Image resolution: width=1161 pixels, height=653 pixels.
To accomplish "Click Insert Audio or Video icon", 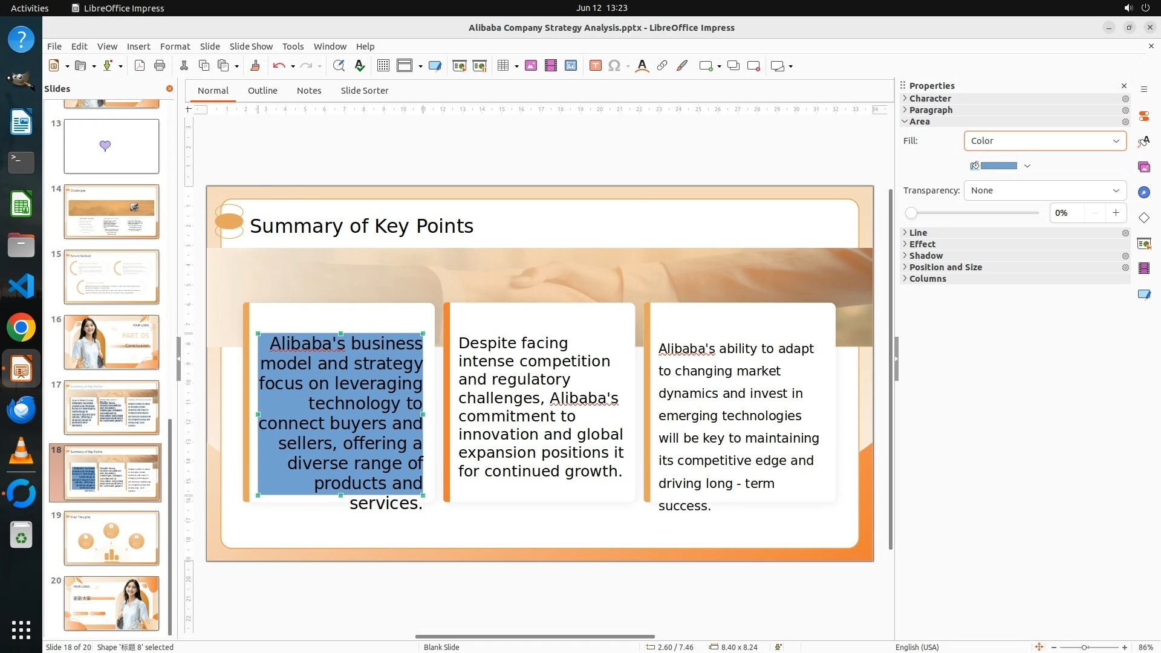I will coord(550,66).
